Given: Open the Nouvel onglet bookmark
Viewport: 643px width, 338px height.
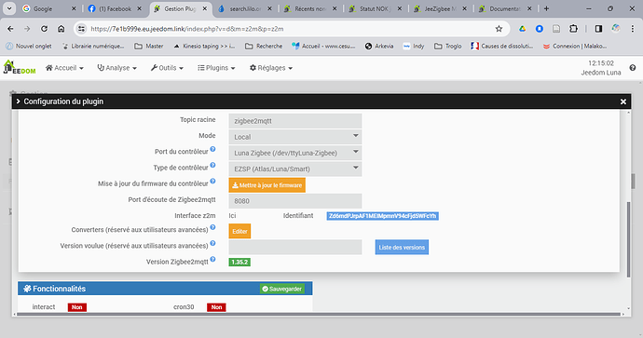Looking at the screenshot, I should [29, 47].
